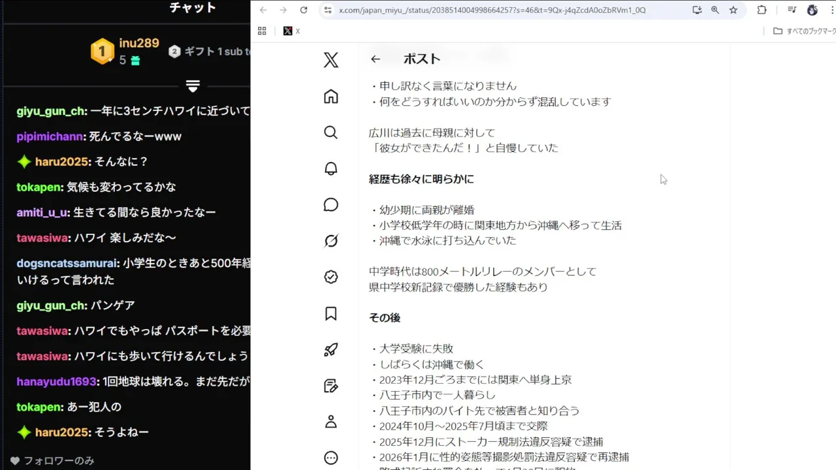Reload the current page
The image size is (836, 470).
(x=304, y=10)
